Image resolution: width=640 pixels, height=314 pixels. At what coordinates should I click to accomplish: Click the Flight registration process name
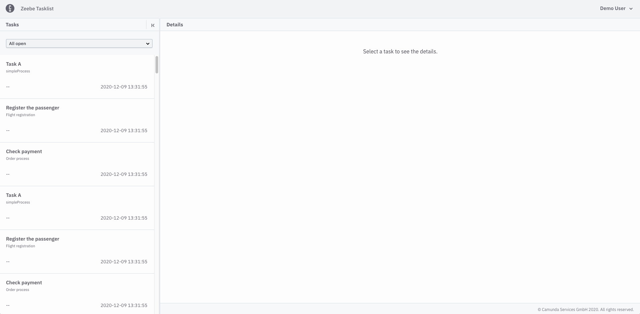point(20,115)
